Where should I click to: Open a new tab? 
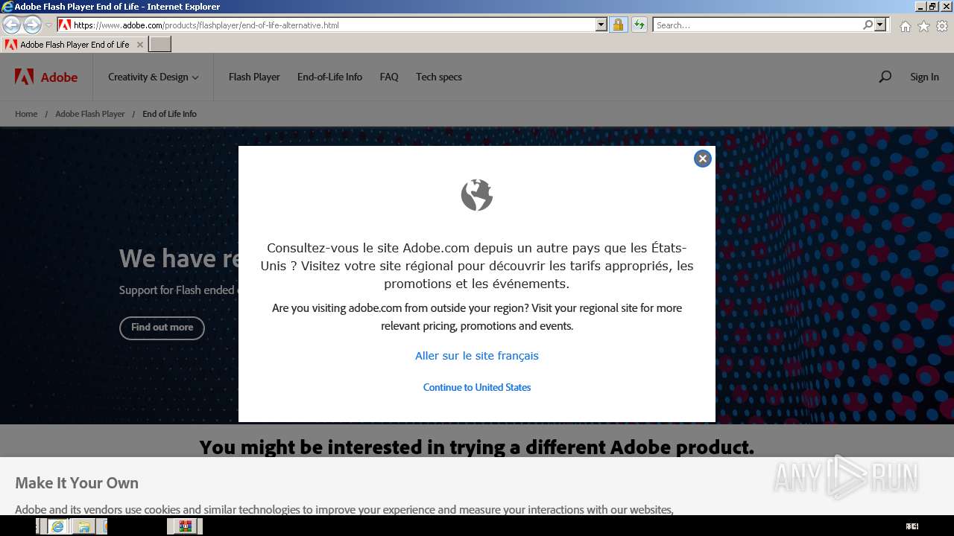coord(160,45)
